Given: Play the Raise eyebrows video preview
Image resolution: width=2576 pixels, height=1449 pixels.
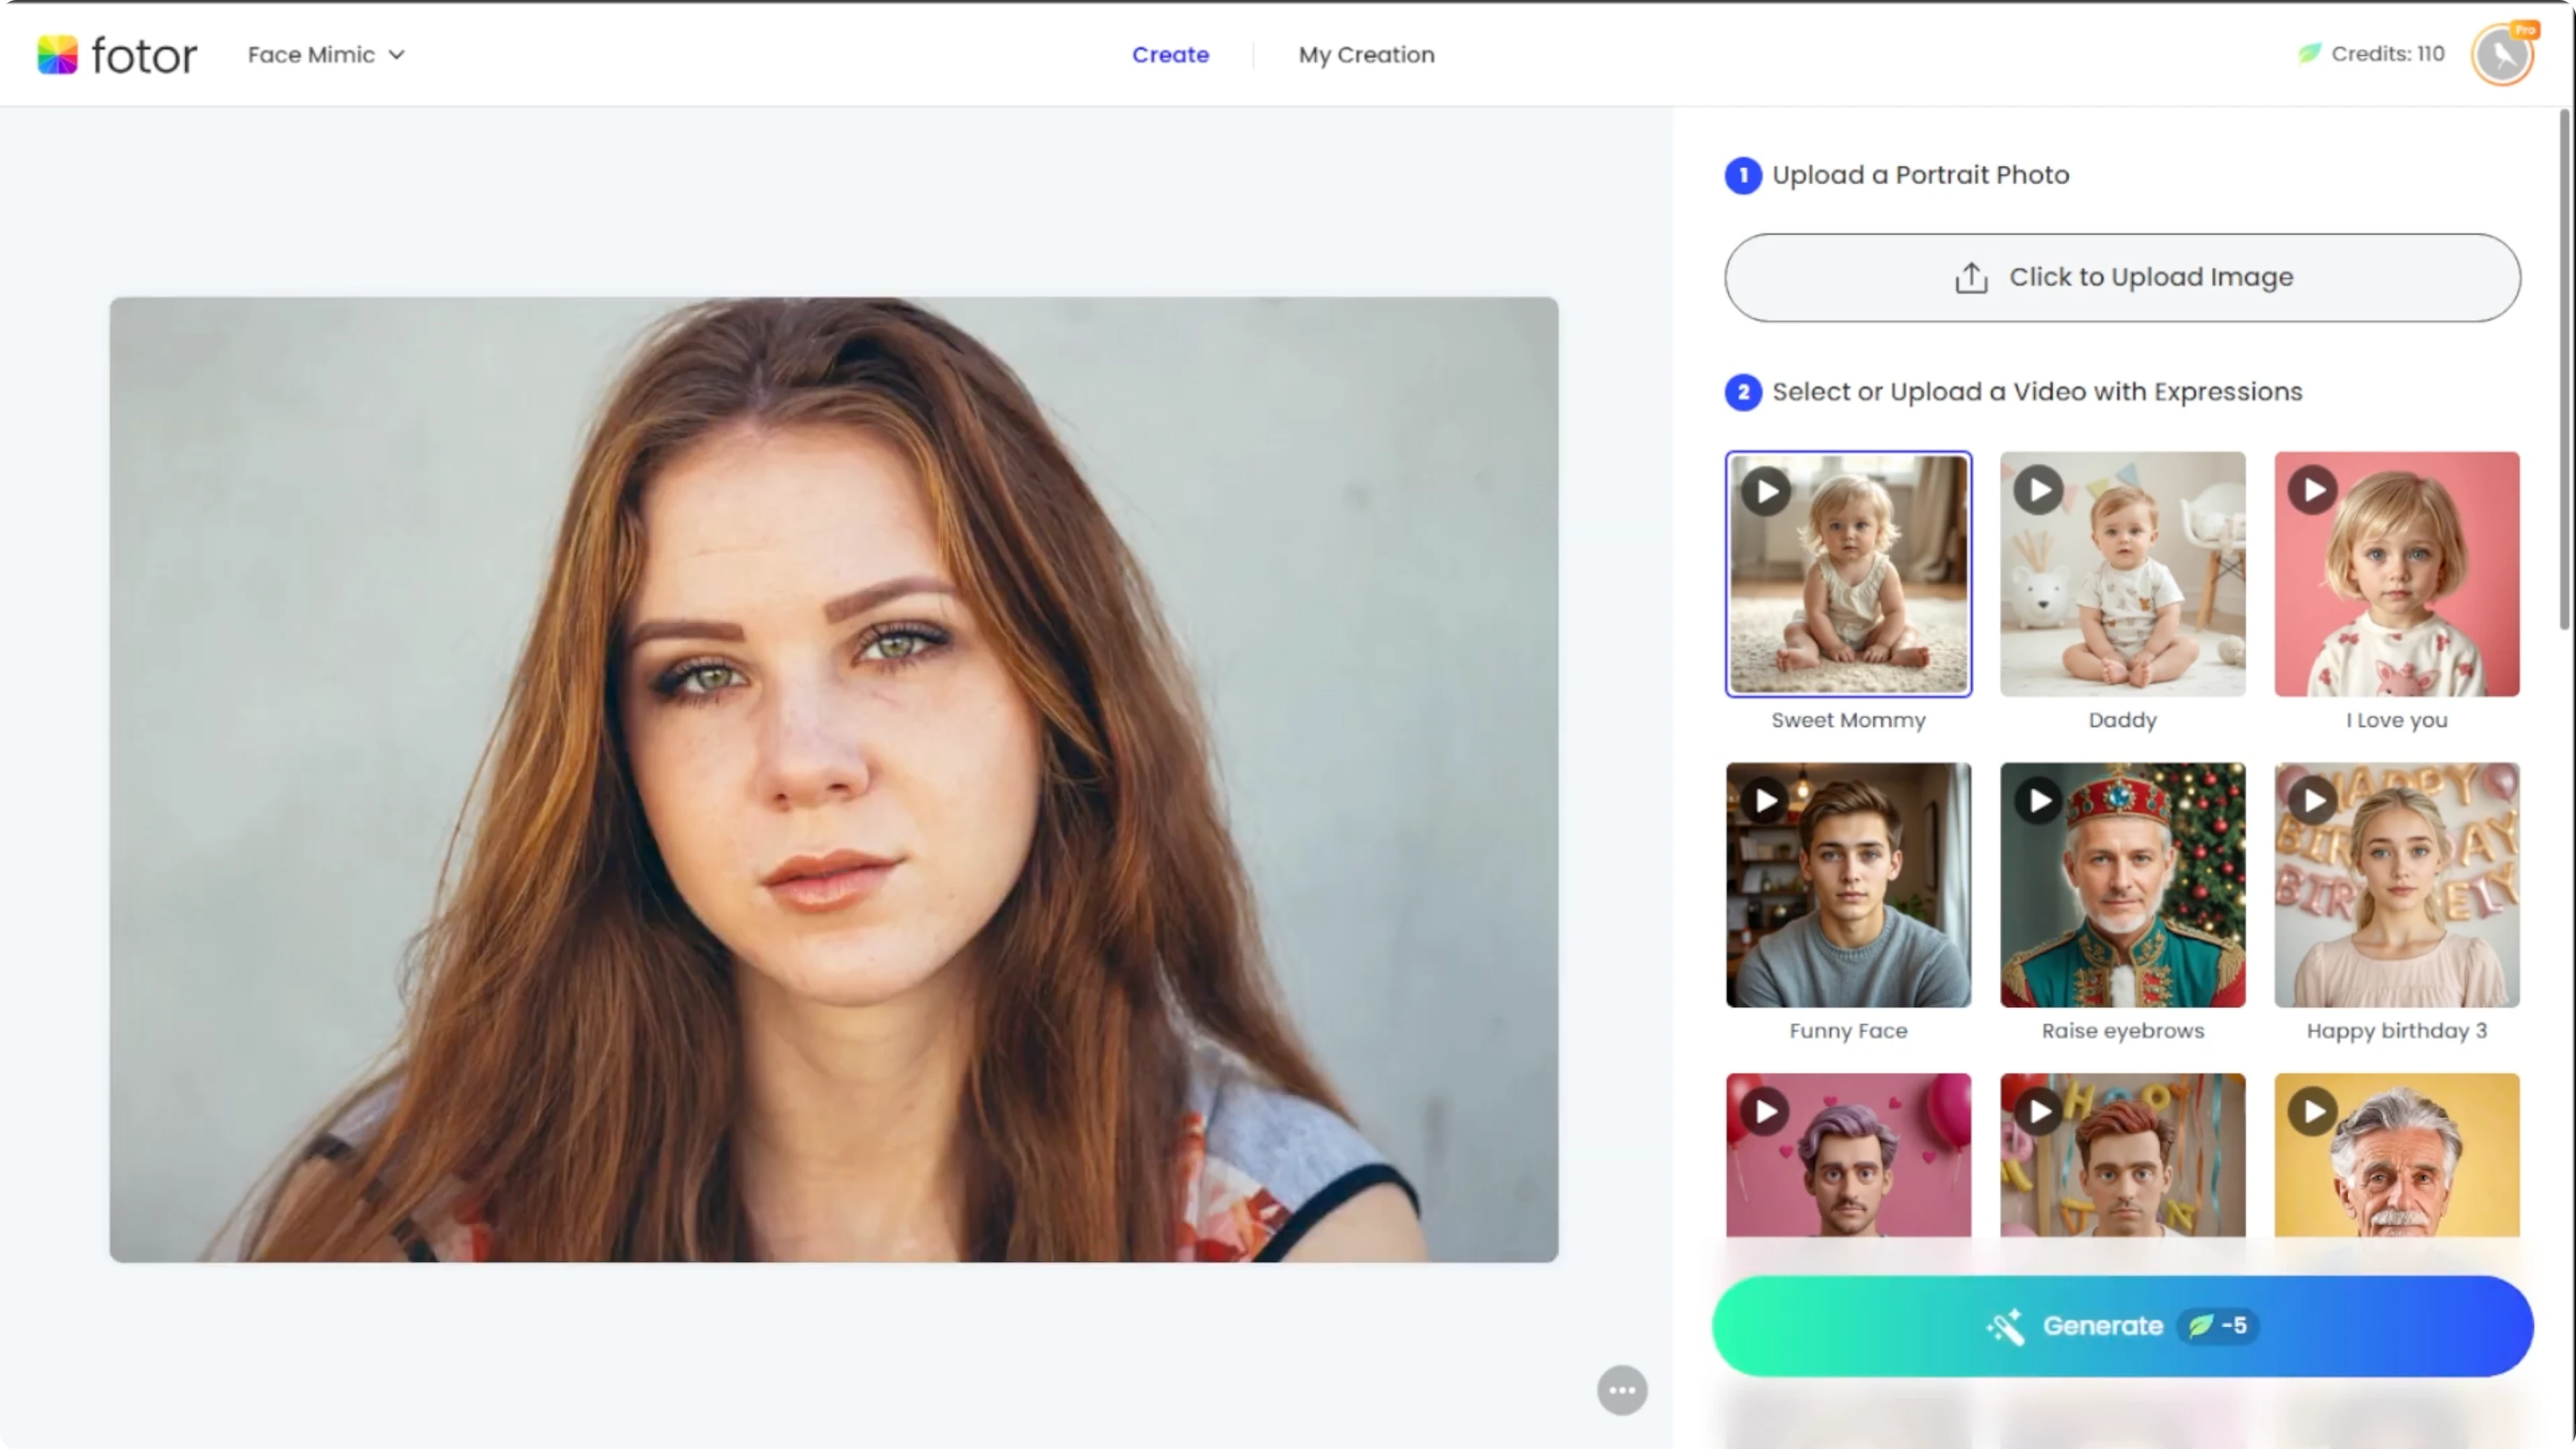Looking at the screenshot, I should (x=2039, y=801).
